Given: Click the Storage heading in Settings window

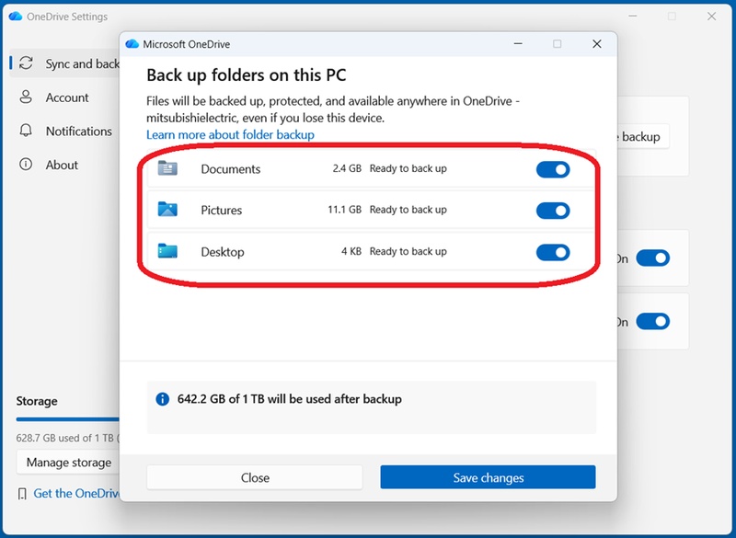Looking at the screenshot, I should 37,401.
